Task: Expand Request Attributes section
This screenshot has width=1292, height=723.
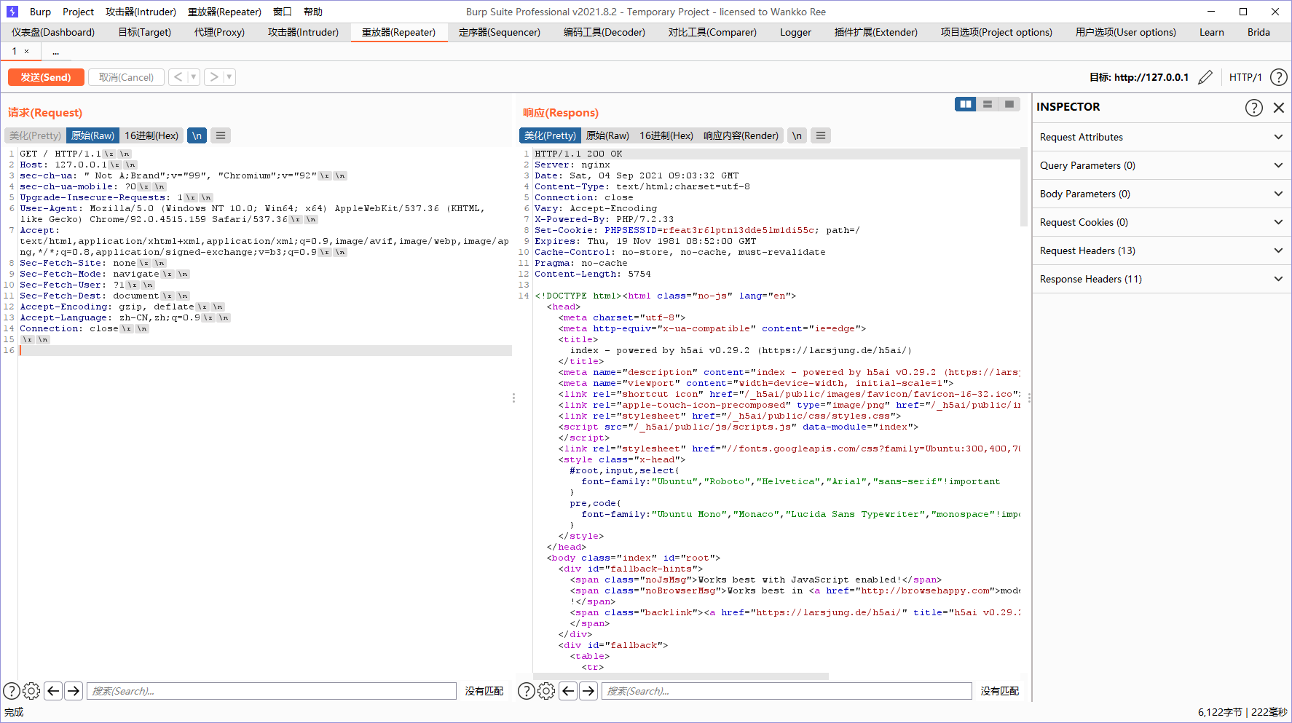Action: (1162, 137)
